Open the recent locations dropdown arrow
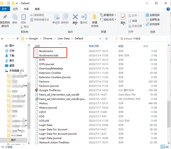Image resolution: width=171 pixels, height=149 pixels. [13, 39]
